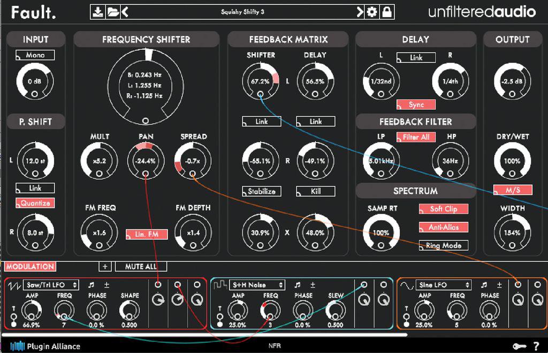
Task: Click trigger T port on Saw/Tri LFO
Action: point(14,317)
